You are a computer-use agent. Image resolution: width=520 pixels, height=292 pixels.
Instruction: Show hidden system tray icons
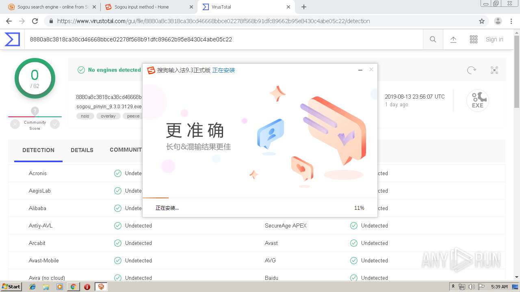(453, 286)
